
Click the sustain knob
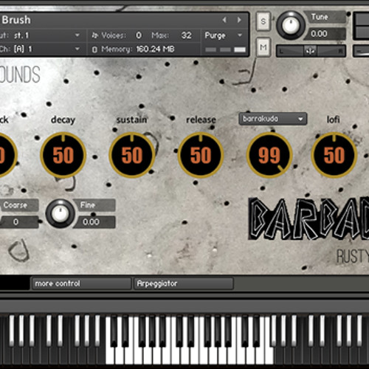coord(132,155)
